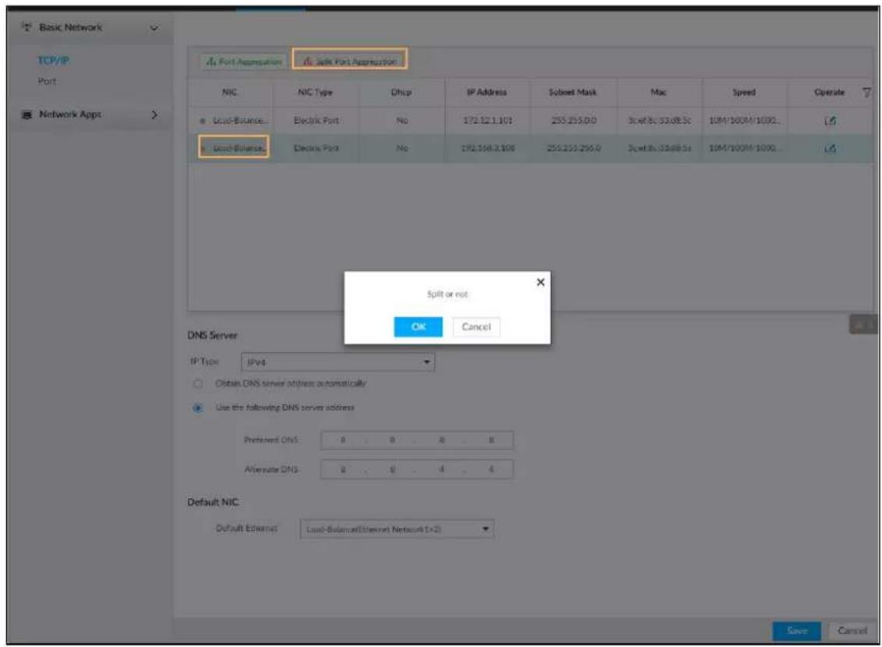The width and height of the screenshot is (882, 647).
Task: Click the Preferred DNS input field
Action: click(417, 440)
